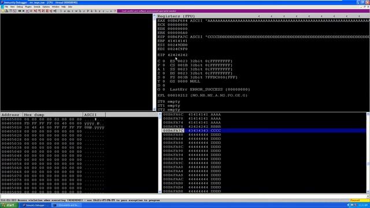Screen dimensions: 370x208
Task: Switch to Documents and Se... taskbar window
Action: [x=66, y=205]
